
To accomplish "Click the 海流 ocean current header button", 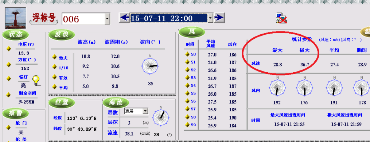I will (116, 103).
